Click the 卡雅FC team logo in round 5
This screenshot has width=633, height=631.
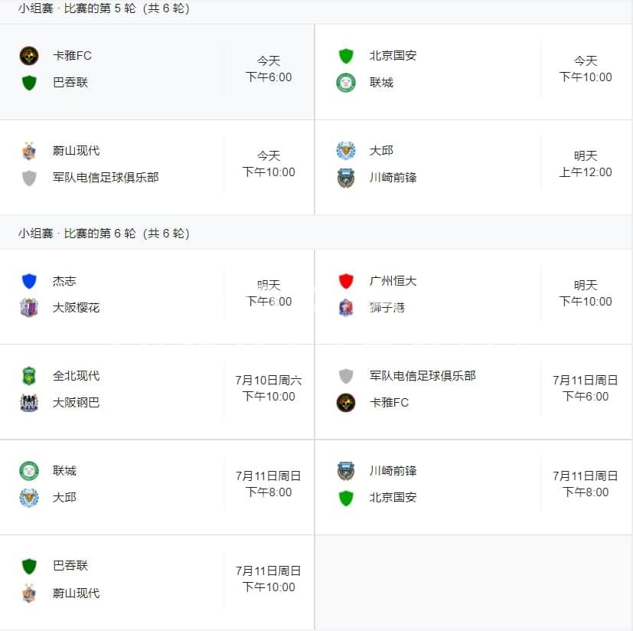29,56
